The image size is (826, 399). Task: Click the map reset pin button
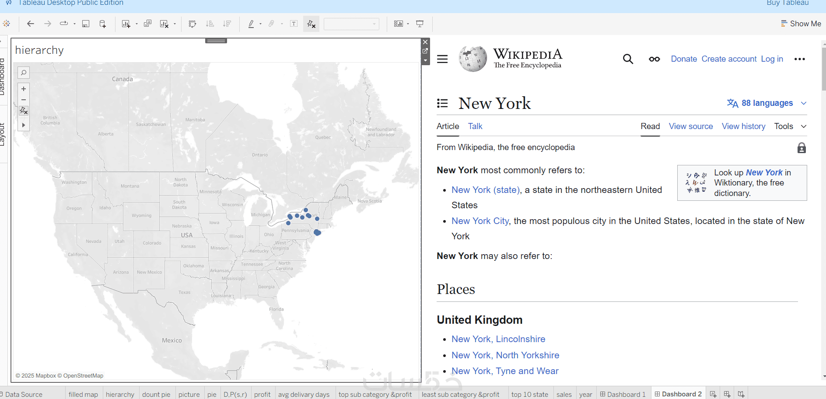tap(24, 111)
